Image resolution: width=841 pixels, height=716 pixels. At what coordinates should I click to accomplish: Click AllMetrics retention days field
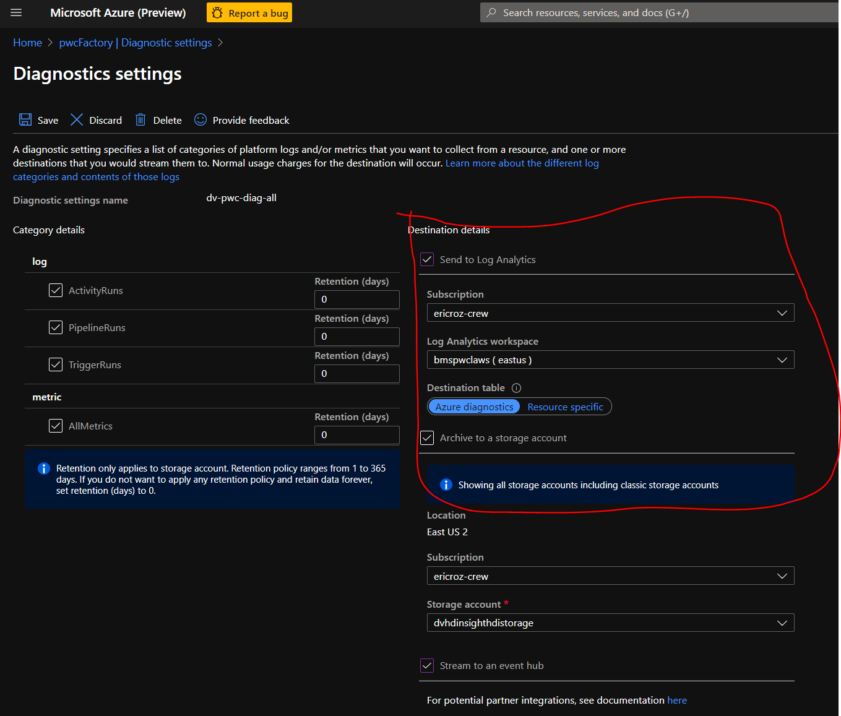pos(357,435)
